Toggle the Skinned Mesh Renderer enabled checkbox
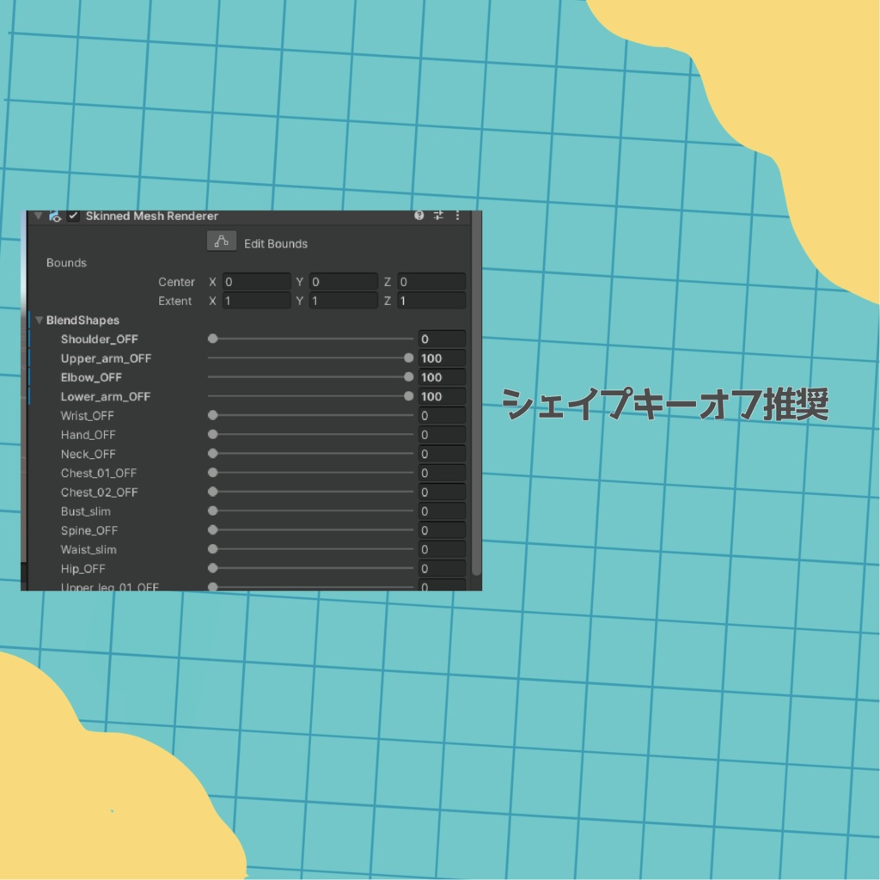The width and height of the screenshot is (880, 880). pyautogui.click(x=72, y=216)
